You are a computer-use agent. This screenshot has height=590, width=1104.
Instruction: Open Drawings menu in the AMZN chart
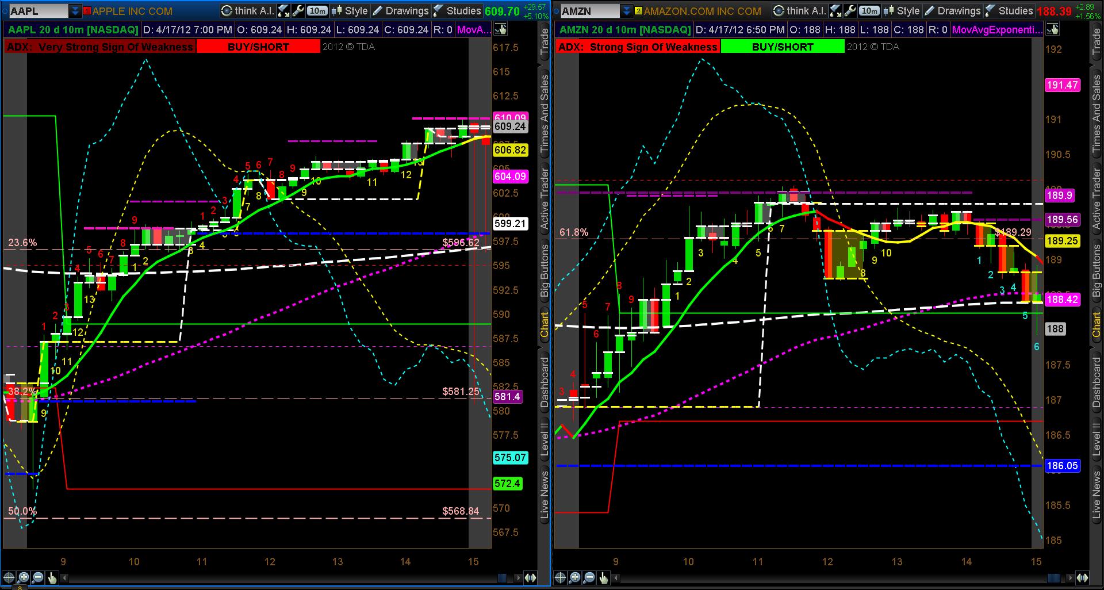pyautogui.click(x=953, y=11)
